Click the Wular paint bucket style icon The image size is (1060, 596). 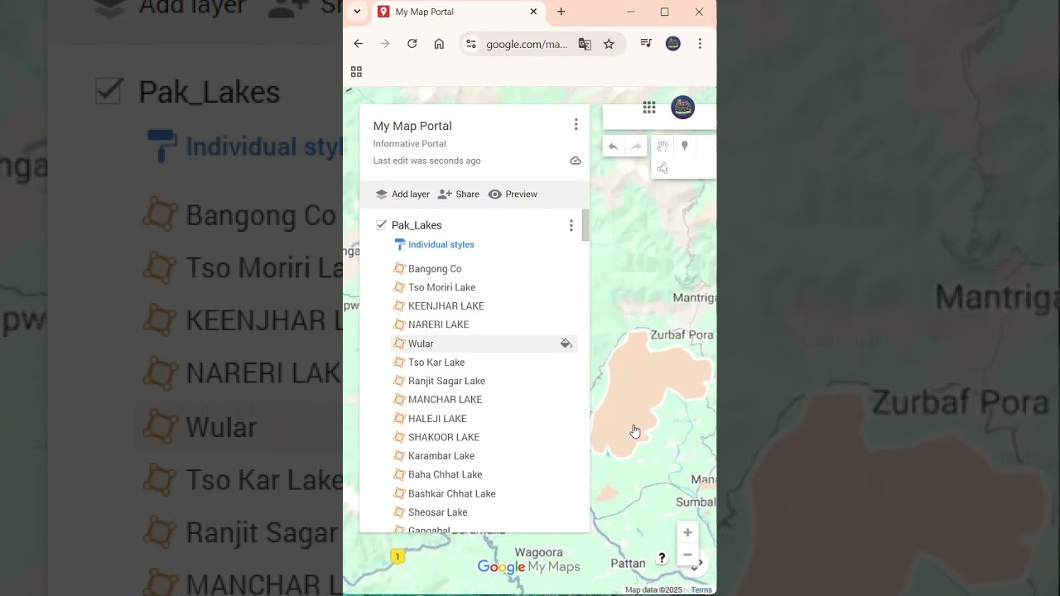[x=566, y=344]
